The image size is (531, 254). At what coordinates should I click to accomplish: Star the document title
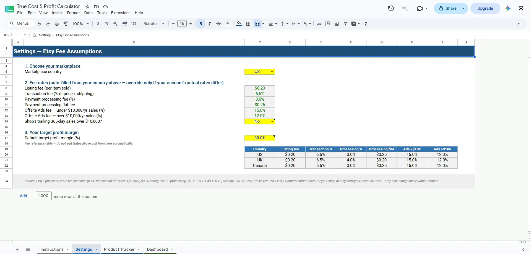tap(88, 7)
